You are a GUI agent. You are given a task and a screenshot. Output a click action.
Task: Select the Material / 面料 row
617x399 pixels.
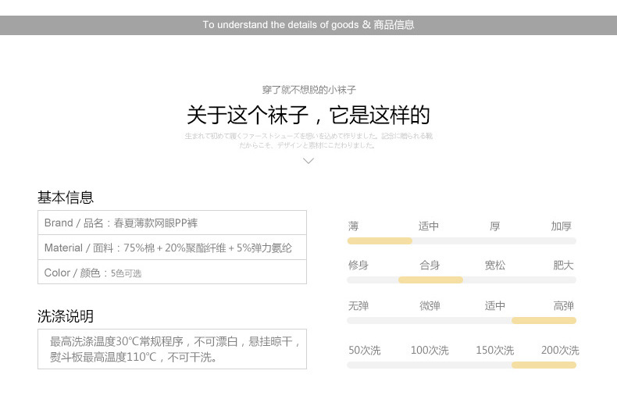(x=172, y=248)
